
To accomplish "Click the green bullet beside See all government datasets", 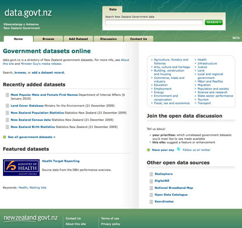I will pyautogui.click(x=5, y=137).
